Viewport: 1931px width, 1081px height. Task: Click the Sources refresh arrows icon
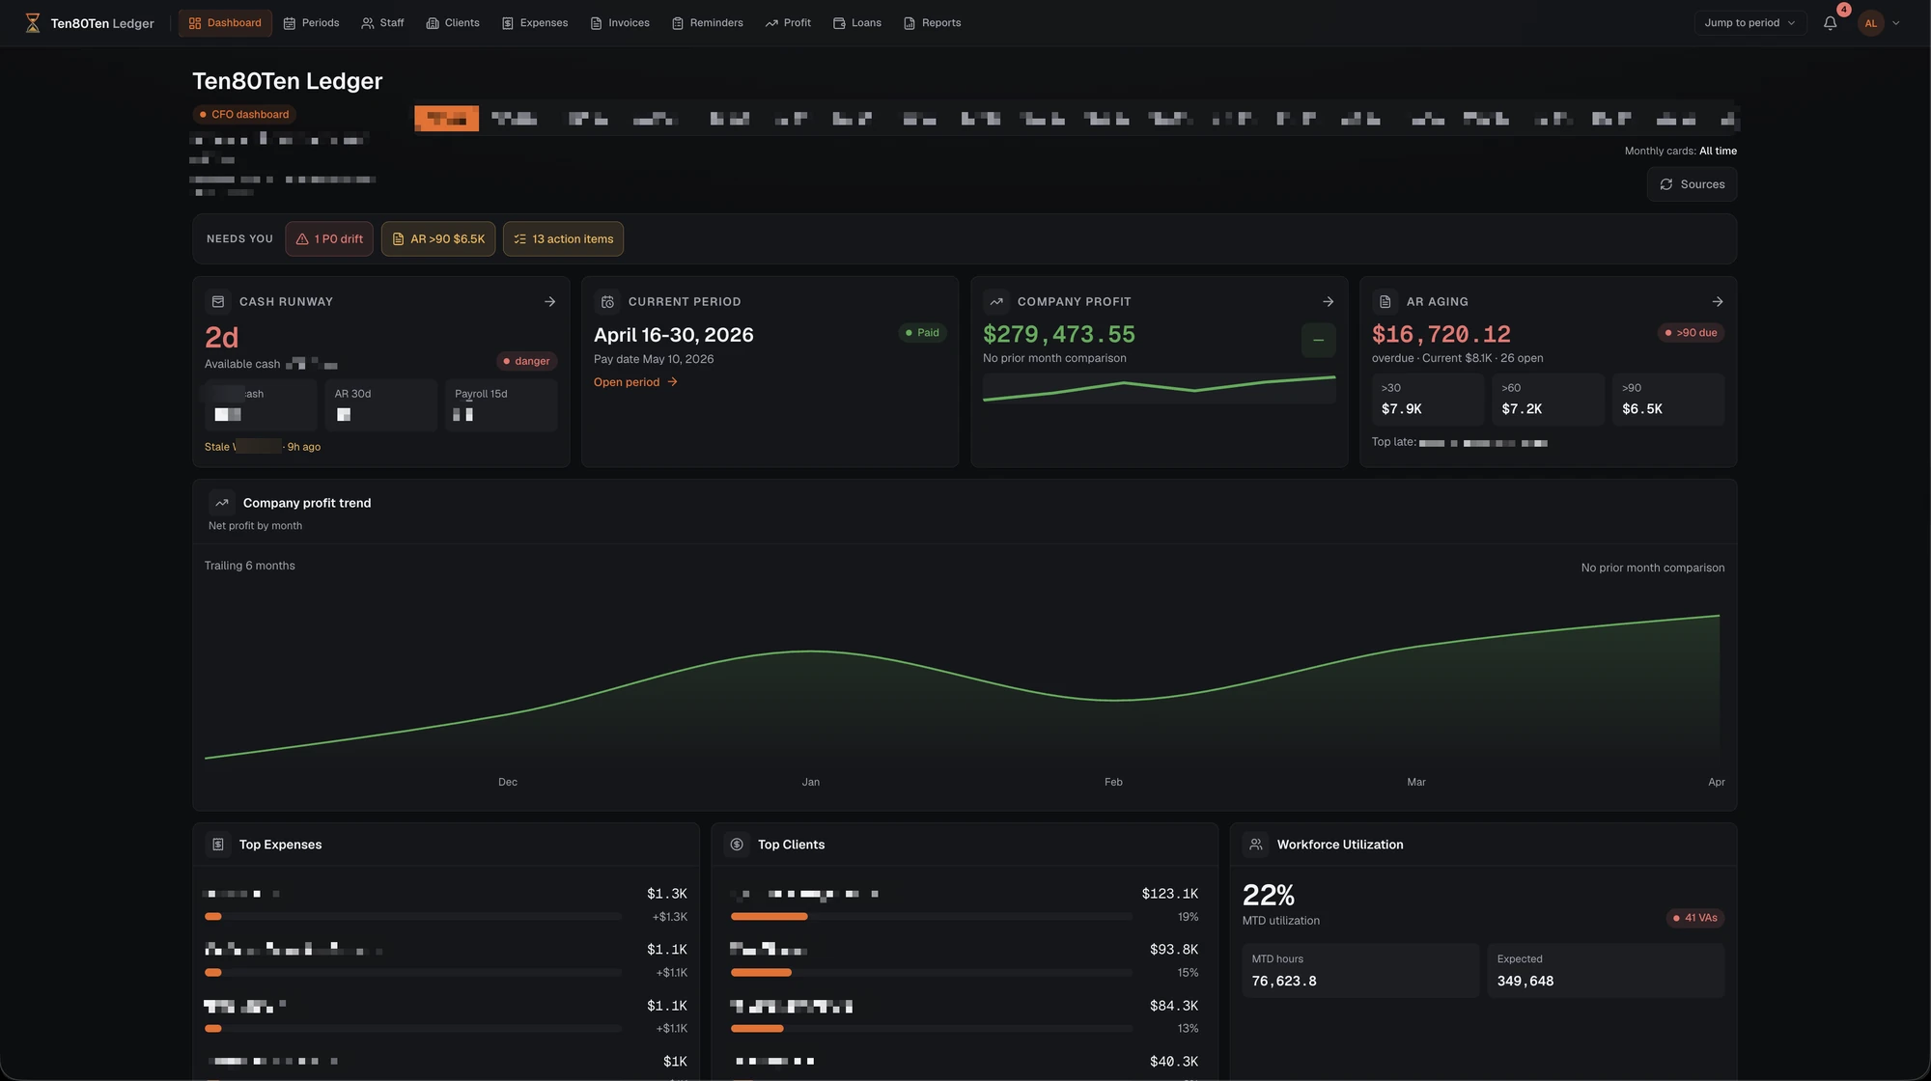[x=1666, y=184]
